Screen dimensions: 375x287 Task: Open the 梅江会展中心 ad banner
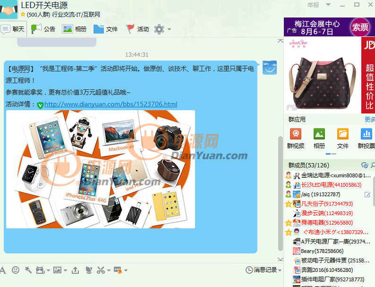click(317, 27)
